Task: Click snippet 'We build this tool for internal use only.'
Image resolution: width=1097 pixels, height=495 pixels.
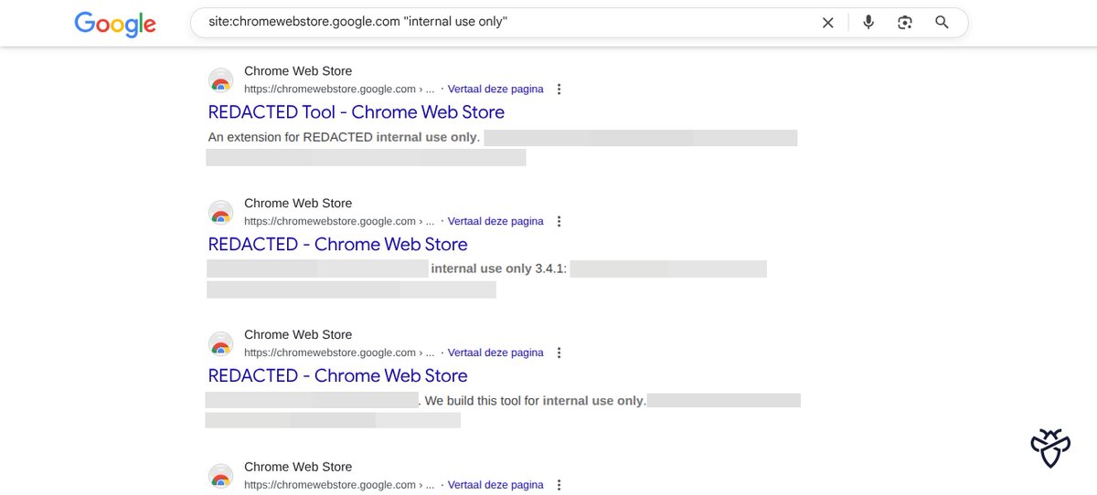Action: pyautogui.click(x=536, y=401)
